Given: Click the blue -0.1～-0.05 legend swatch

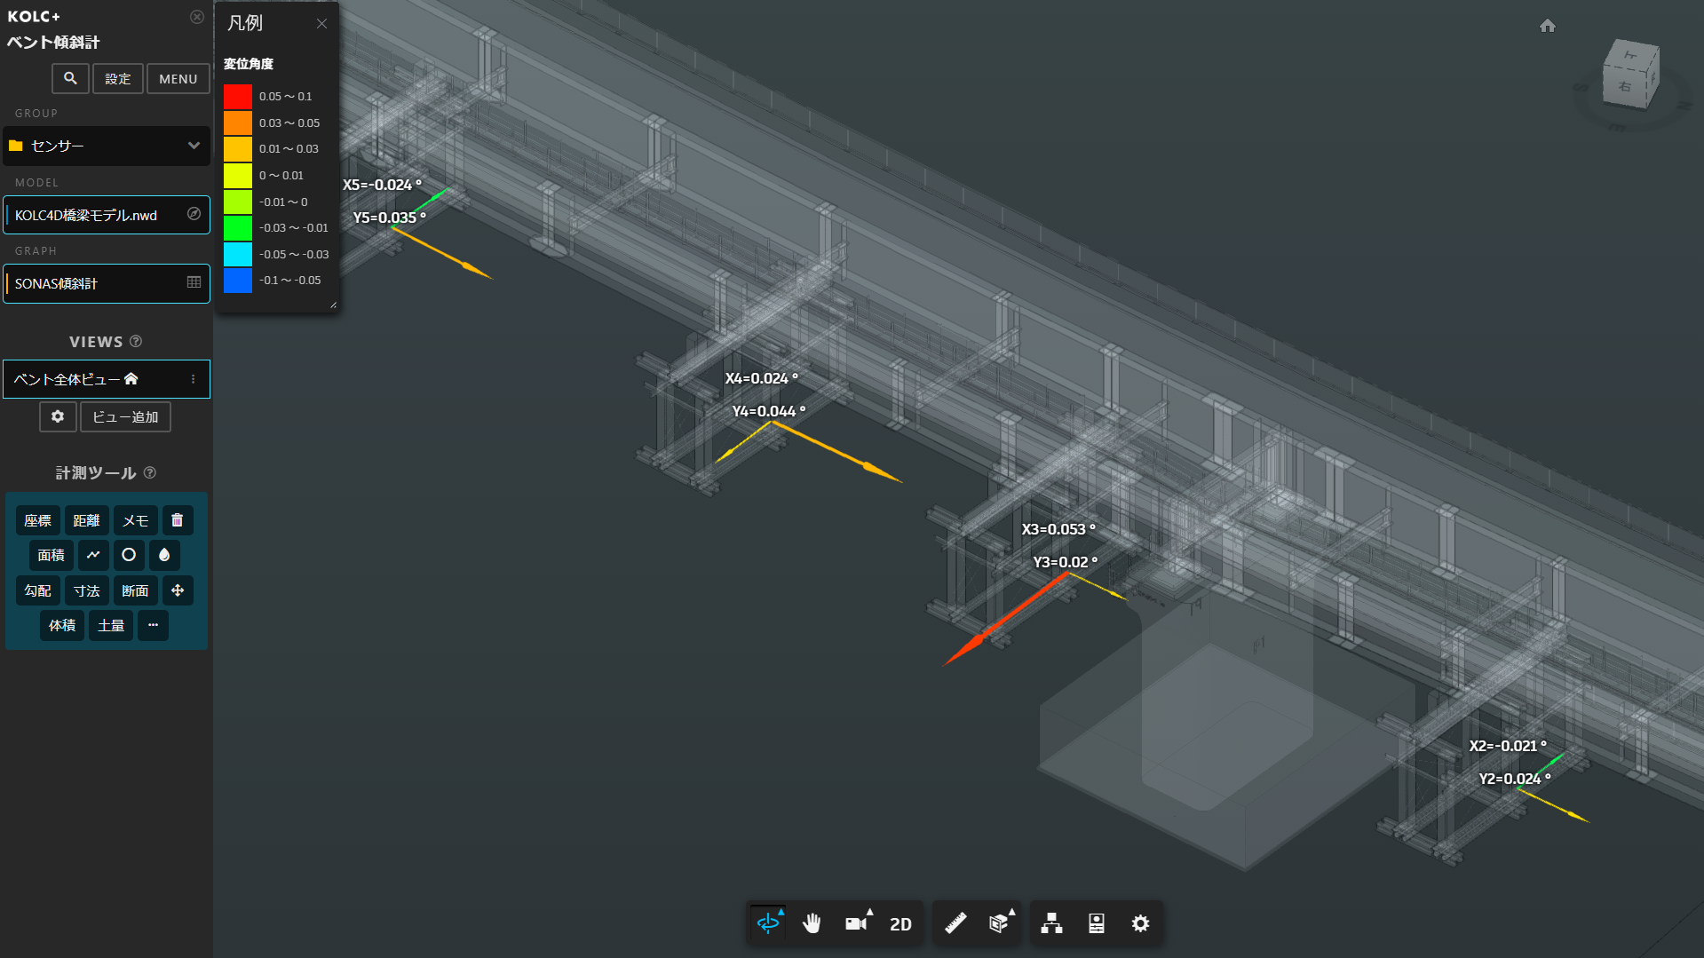Looking at the screenshot, I should 238,280.
